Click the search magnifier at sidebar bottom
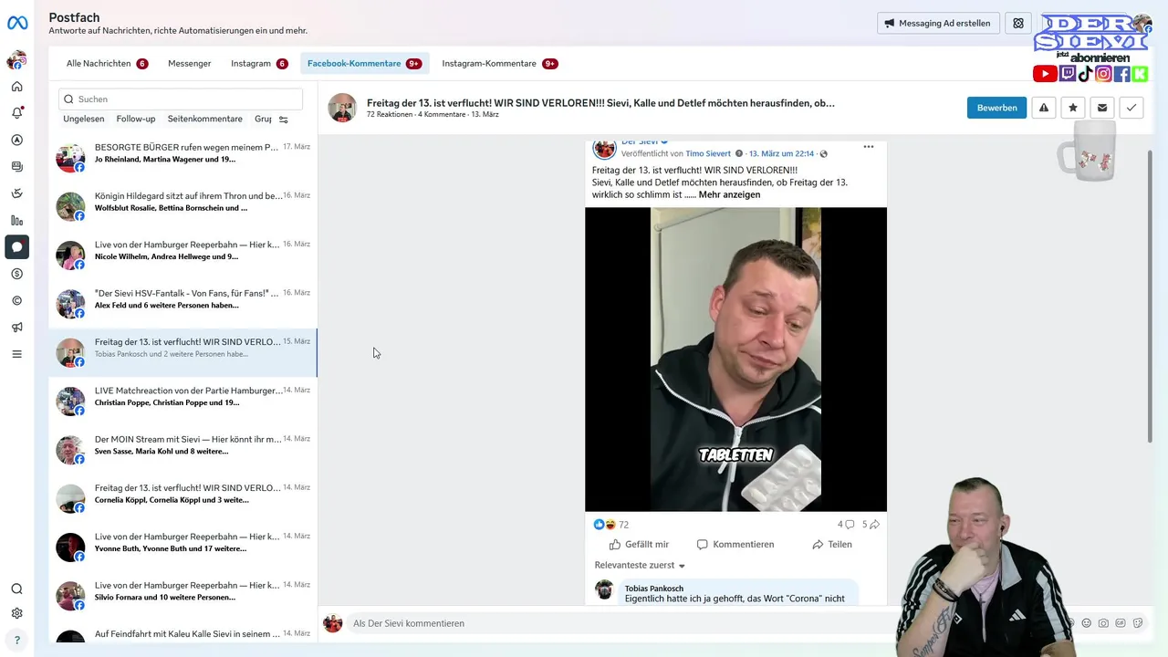The width and height of the screenshot is (1168, 657). pyautogui.click(x=16, y=589)
